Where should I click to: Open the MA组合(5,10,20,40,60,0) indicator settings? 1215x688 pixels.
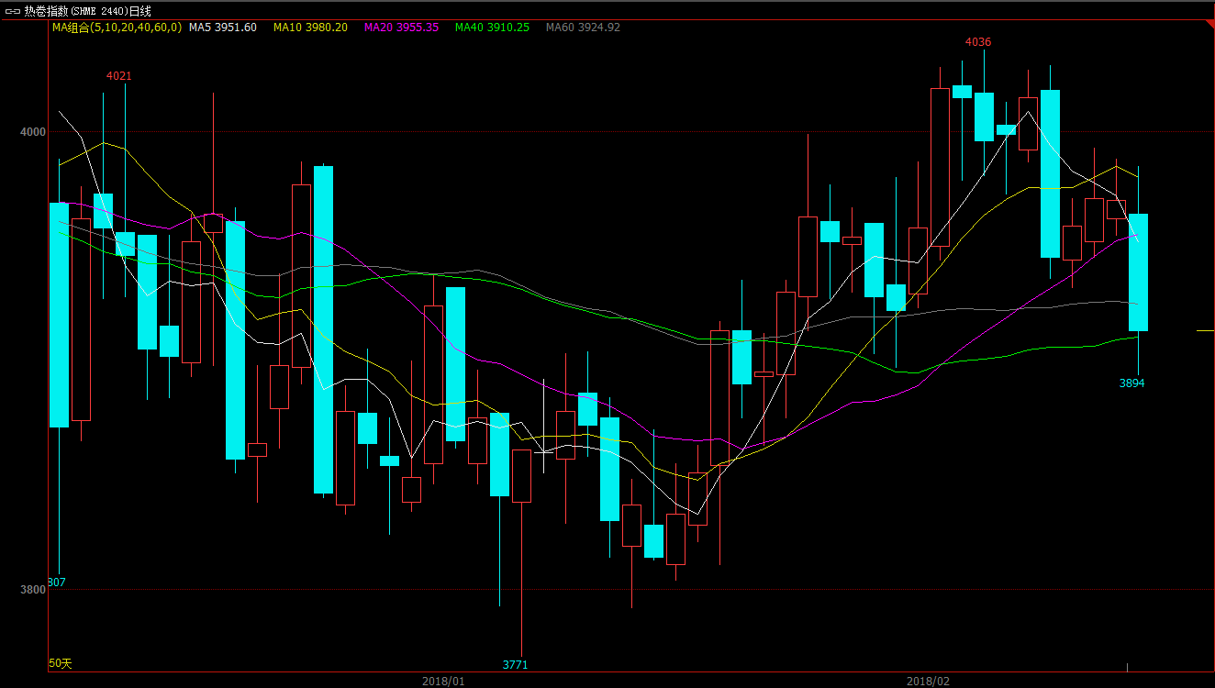[x=117, y=28]
